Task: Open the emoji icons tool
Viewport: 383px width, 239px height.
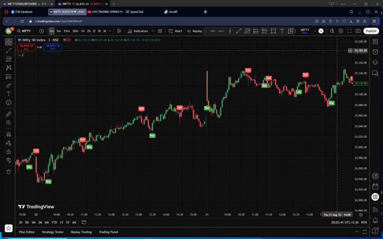Action: [x=9, y=102]
